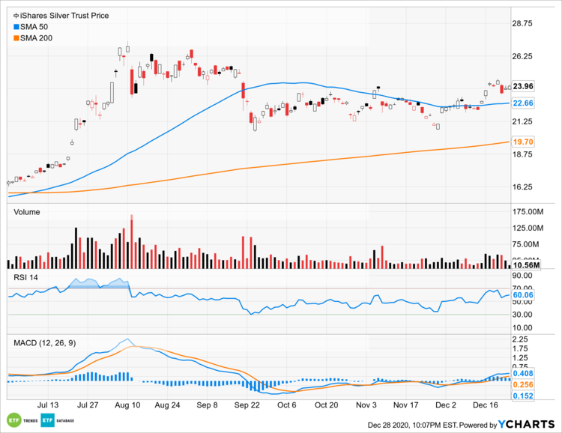
Task: Click the Dec 28 2020 timestamp text
Action: (408, 426)
